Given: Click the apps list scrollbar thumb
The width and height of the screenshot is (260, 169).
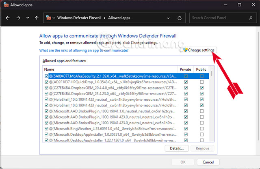Looking at the screenshot, I should (x=212, y=74).
